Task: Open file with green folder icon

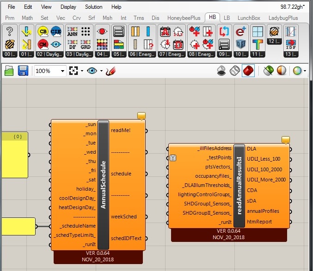Action: (9, 71)
